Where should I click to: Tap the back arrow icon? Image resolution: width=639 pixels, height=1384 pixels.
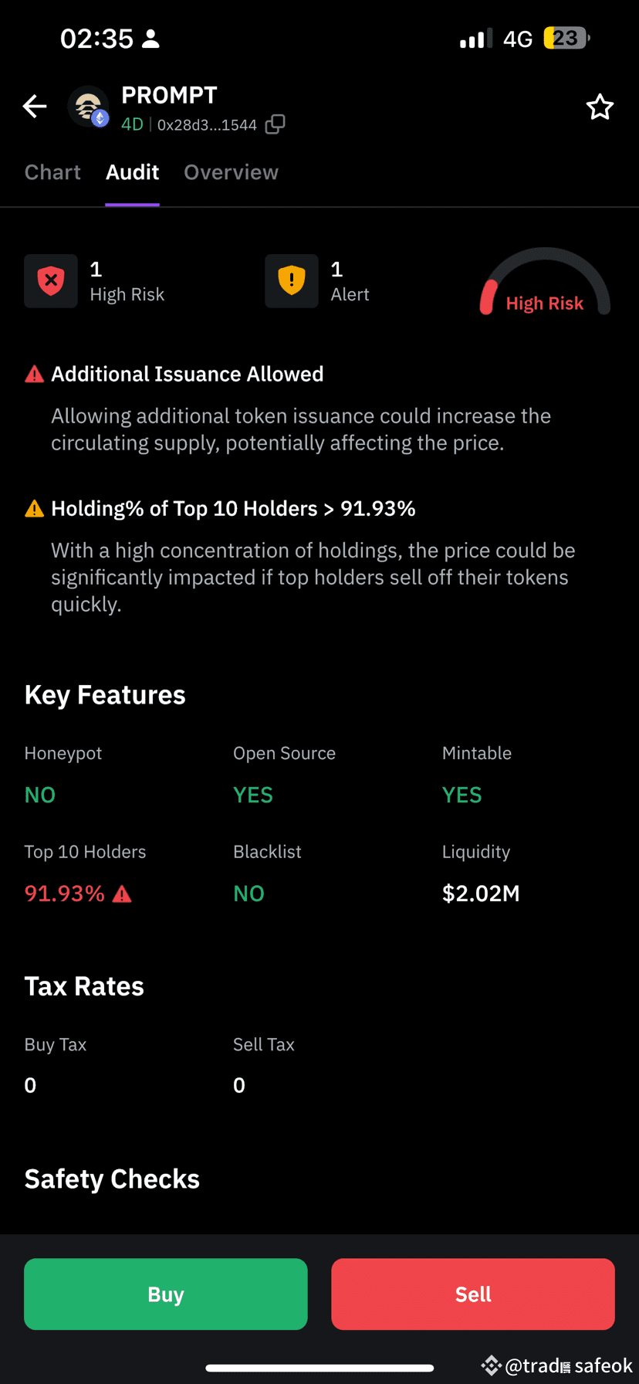tap(34, 106)
